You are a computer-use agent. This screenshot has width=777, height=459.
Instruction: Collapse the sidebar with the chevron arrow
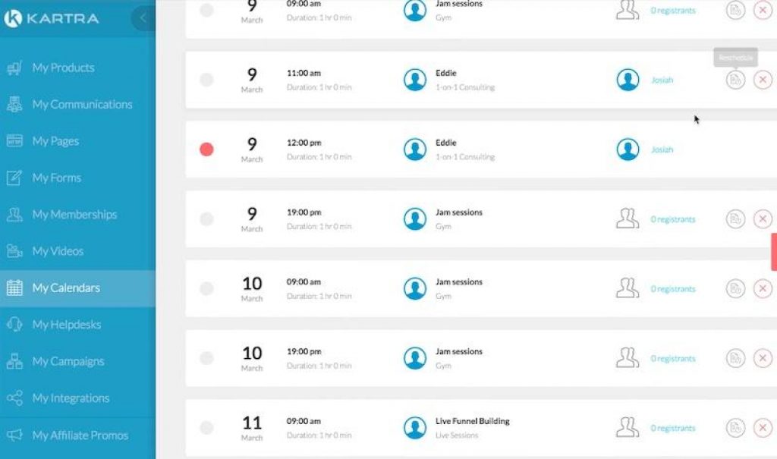pos(143,18)
